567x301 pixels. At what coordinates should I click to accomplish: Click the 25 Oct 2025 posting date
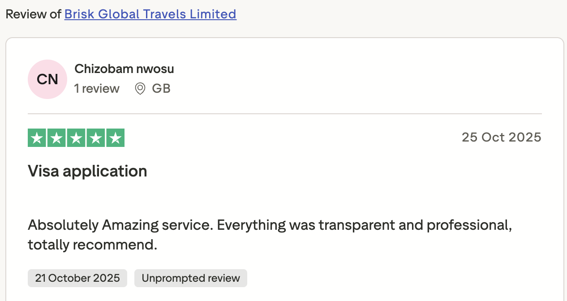pos(501,137)
